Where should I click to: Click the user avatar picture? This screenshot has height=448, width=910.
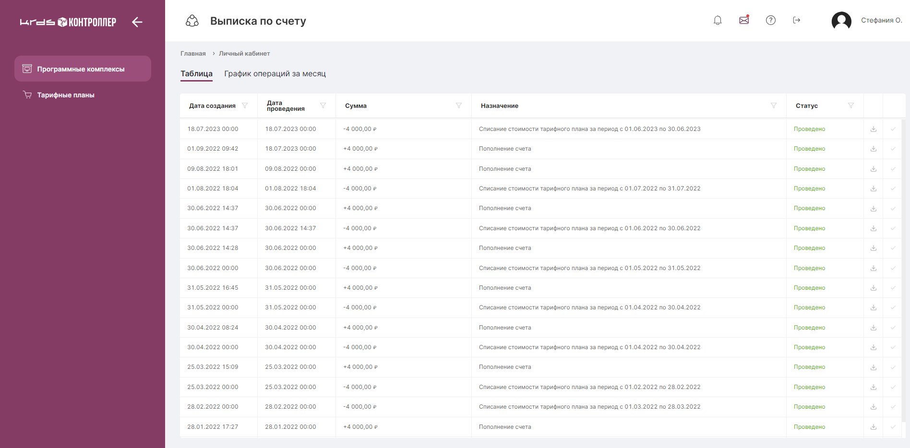(841, 21)
